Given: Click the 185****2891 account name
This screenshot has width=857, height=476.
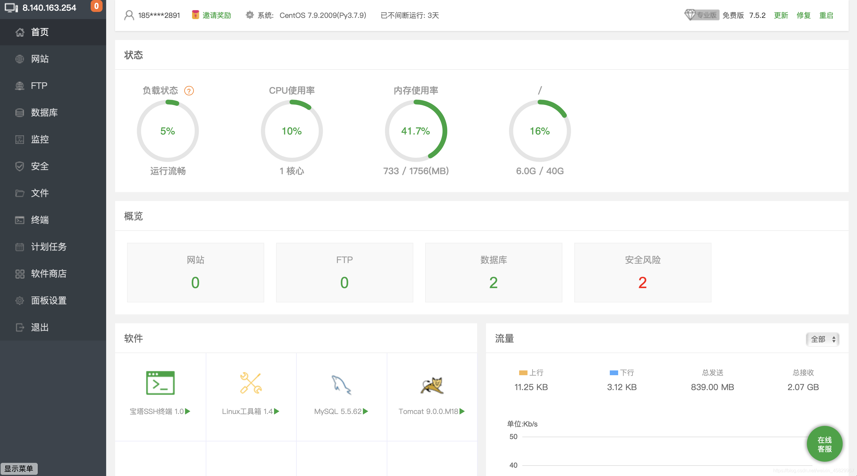Looking at the screenshot, I should pos(159,15).
